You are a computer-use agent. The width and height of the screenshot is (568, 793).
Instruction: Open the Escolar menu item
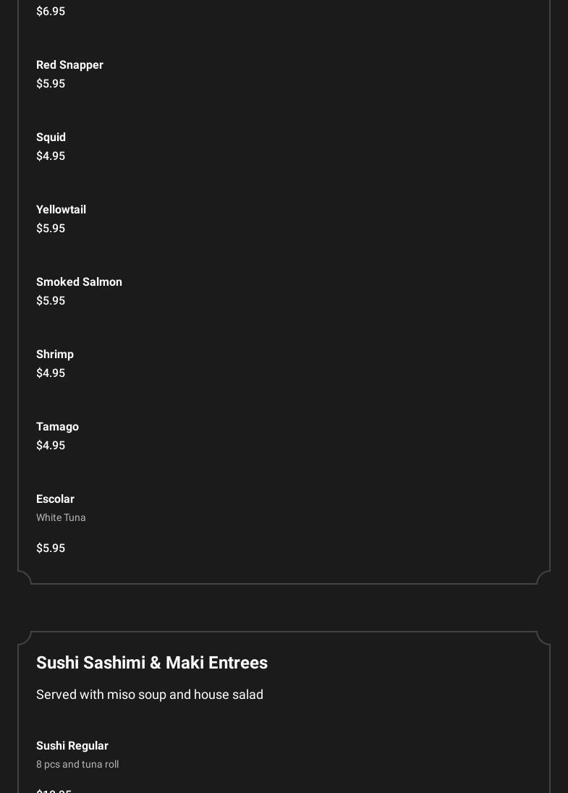[x=55, y=499]
